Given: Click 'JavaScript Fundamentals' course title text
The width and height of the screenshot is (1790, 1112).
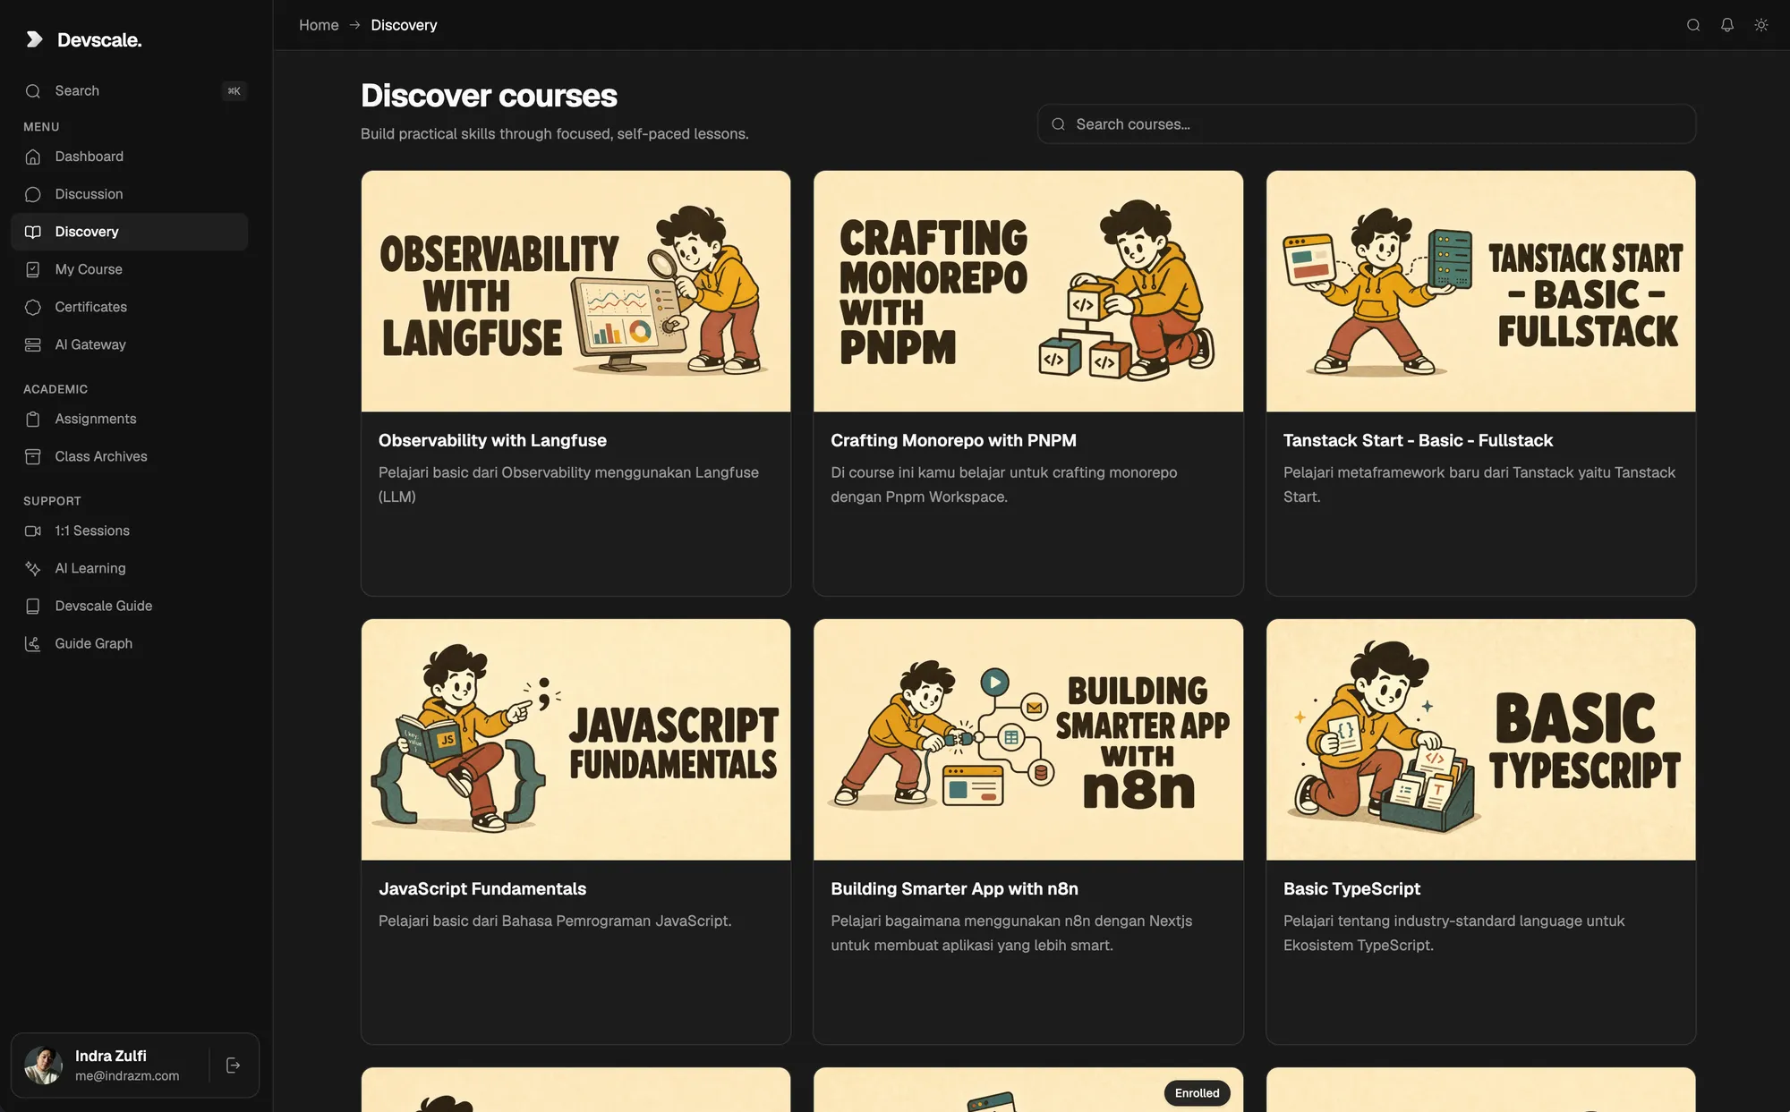Looking at the screenshot, I should 482,888.
